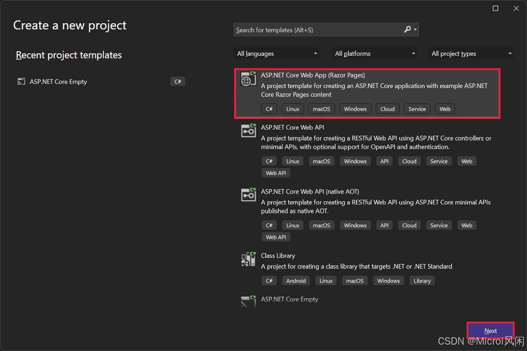Open the All platforms dropdown
The width and height of the screenshot is (527, 351).
[x=374, y=53]
